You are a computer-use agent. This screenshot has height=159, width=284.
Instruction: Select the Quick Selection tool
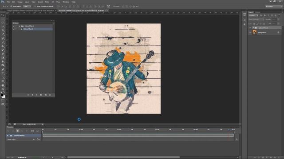[3, 26]
